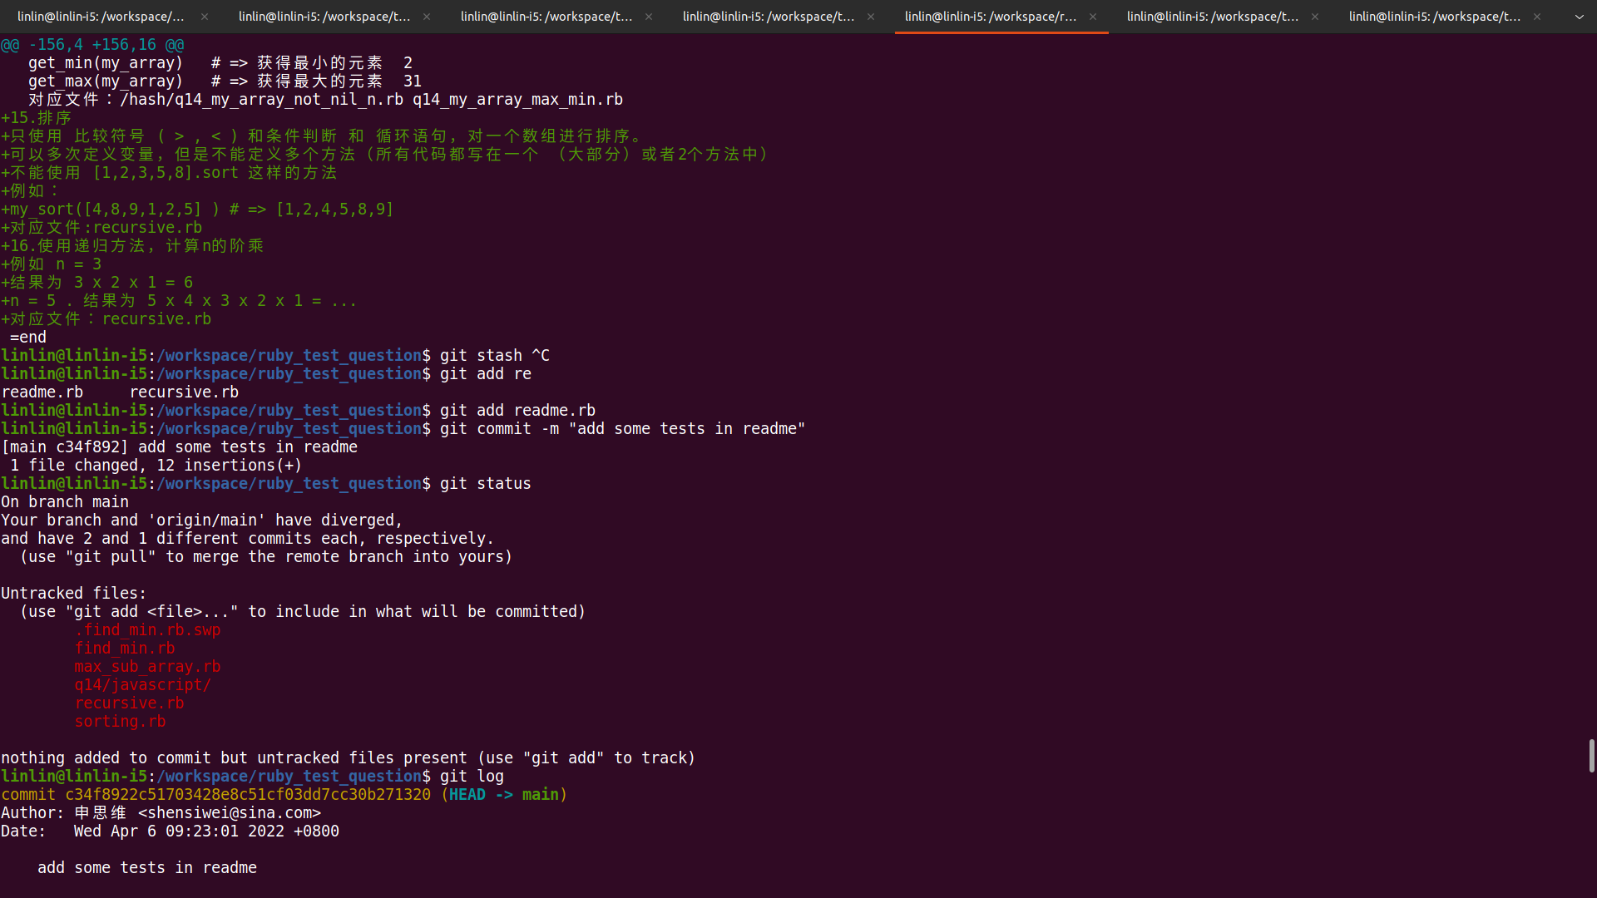This screenshot has height=898, width=1597.
Task: Switch to the last terminal tab
Action: pos(1435,17)
